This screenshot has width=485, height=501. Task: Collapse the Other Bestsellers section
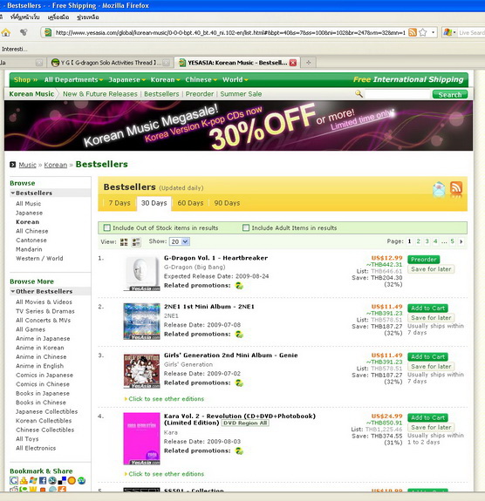[x=13, y=291]
